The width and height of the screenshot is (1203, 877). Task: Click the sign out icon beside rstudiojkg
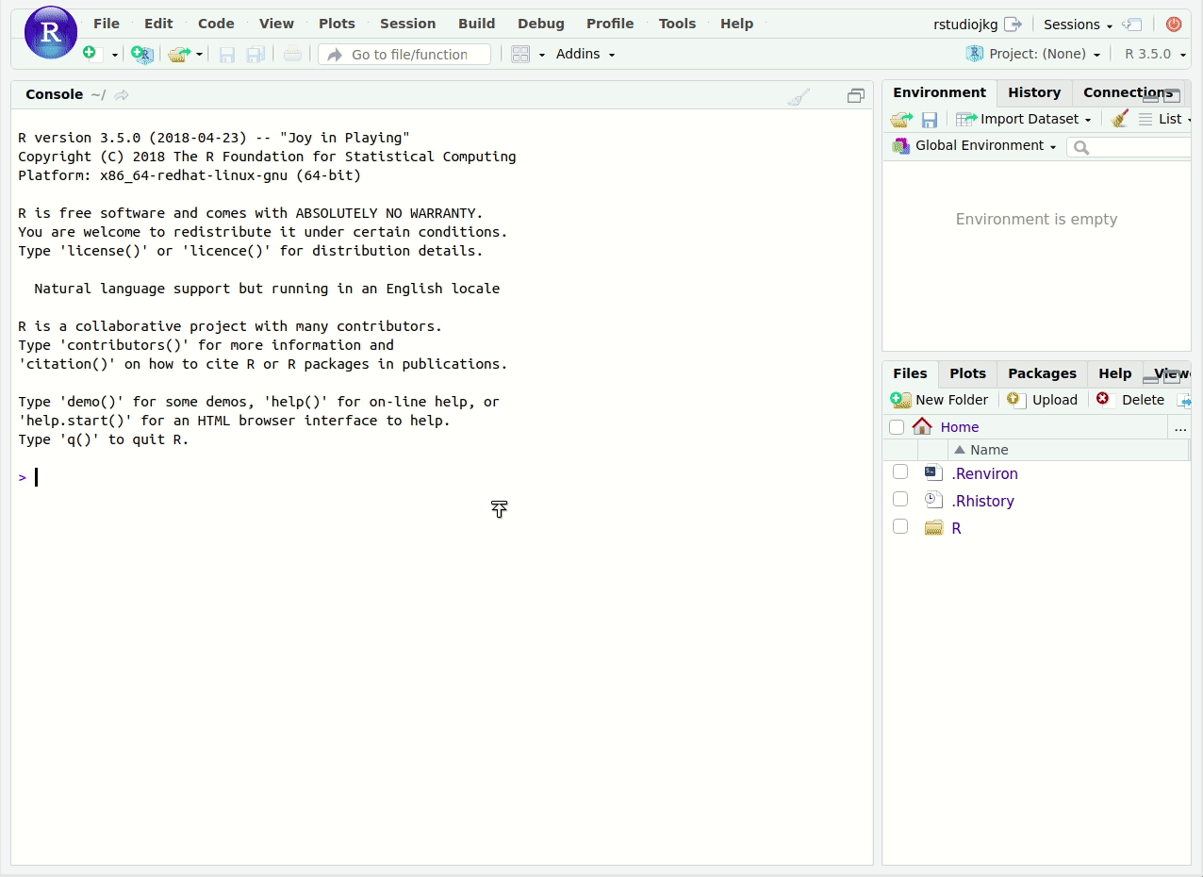tap(1013, 25)
